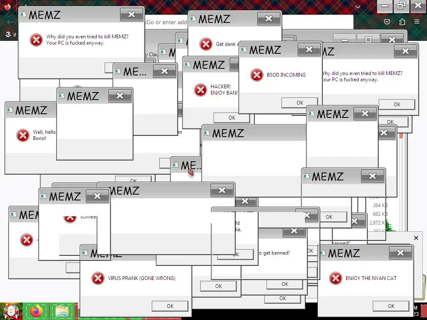The width and height of the screenshot is (427, 320).
Task: Click the title bar icon of the 'Well, hello Bonzi!' dialog
Action: coord(10,110)
